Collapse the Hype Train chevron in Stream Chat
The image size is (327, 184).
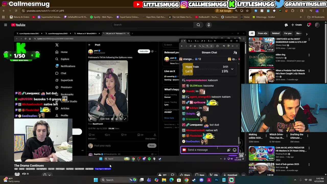232,69
